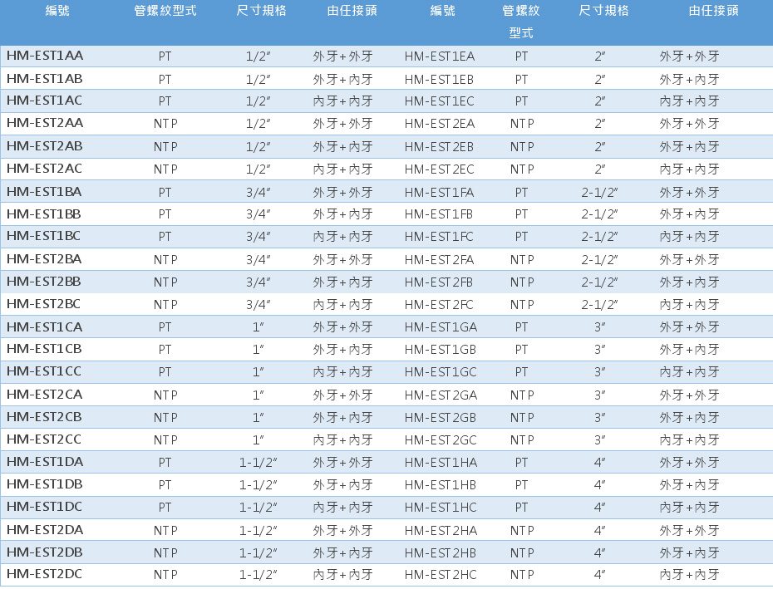
Task: Click the 管螺紋型式 header in left table half
Action: pyautogui.click(x=165, y=11)
